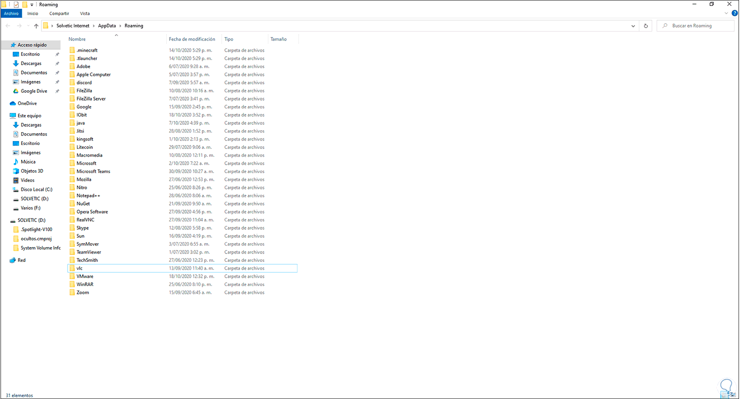Select the Opera Software folder name
Viewport: 740px width, 399px height.
pos(92,212)
